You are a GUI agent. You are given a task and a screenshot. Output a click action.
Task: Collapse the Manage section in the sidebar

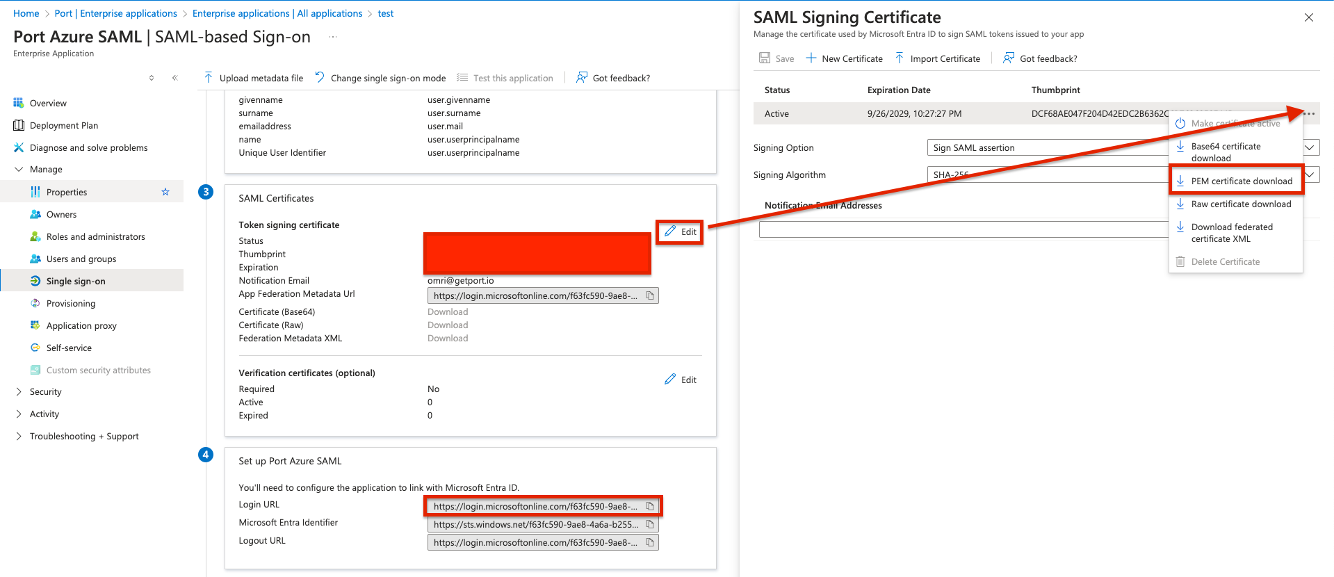tap(19, 169)
